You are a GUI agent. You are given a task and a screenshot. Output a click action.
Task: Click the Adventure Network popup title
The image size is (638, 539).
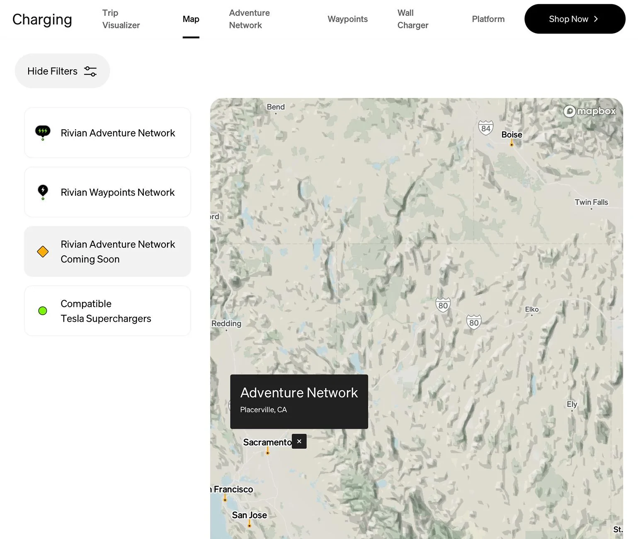coord(299,393)
